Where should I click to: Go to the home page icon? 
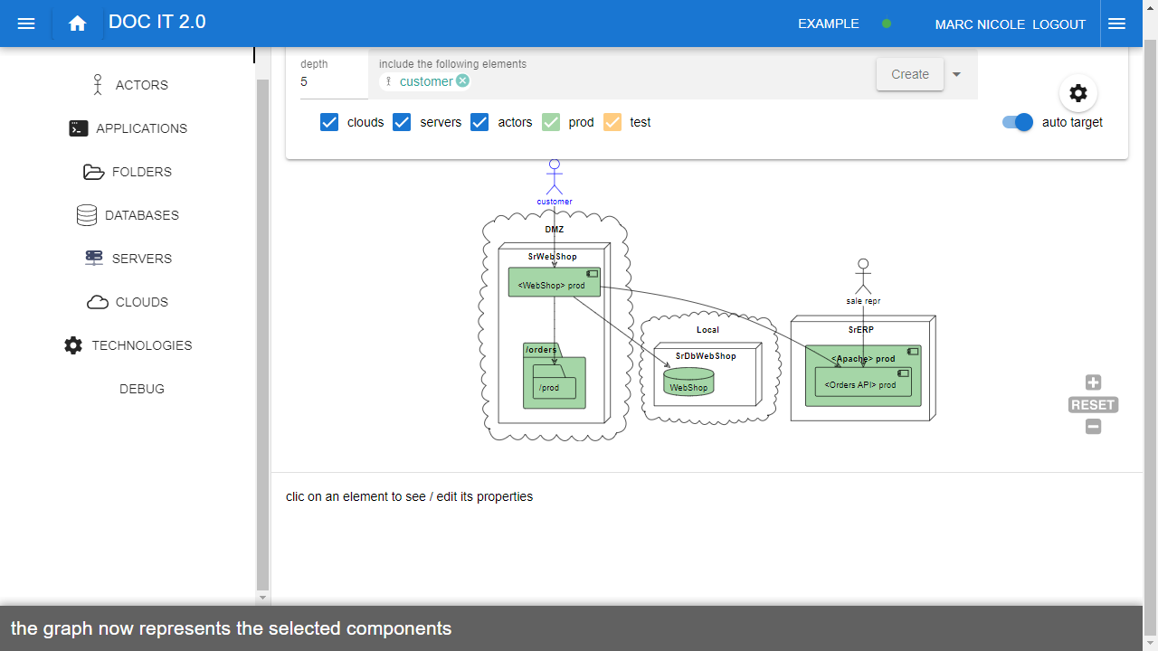coord(78,24)
